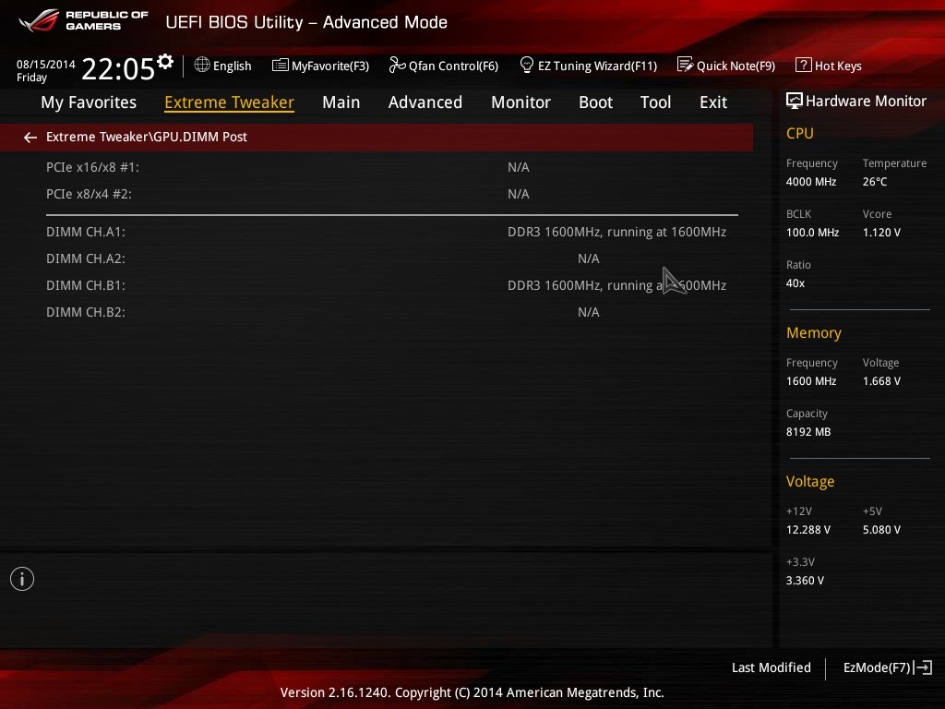This screenshot has height=709, width=945.
Task: Select the Extreme Tweaker tab
Action: (230, 102)
